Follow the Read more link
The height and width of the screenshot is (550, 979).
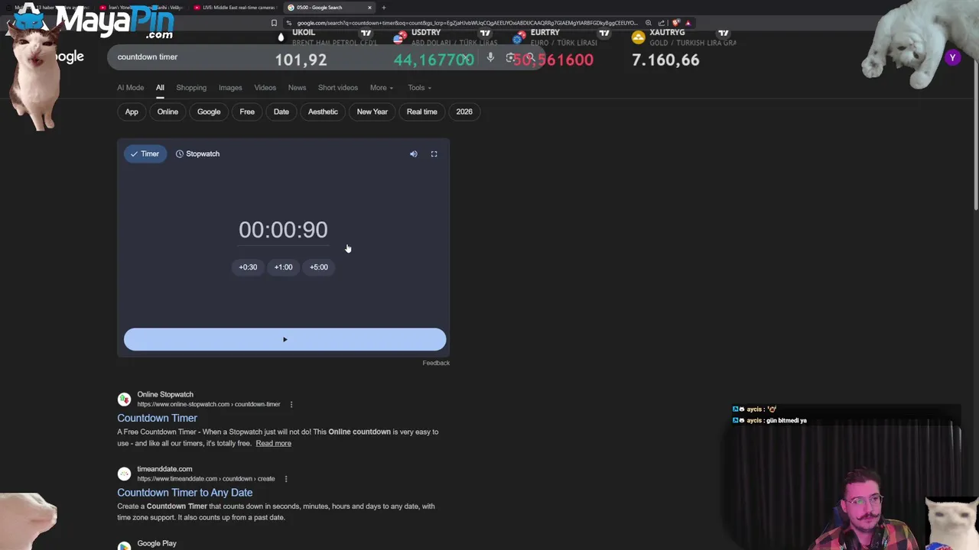[x=273, y=443]
